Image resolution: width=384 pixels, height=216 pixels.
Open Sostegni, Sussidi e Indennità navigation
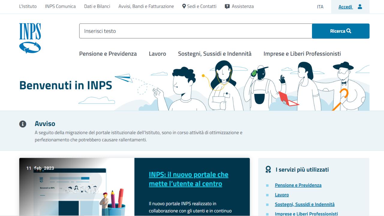click(215, 54)
